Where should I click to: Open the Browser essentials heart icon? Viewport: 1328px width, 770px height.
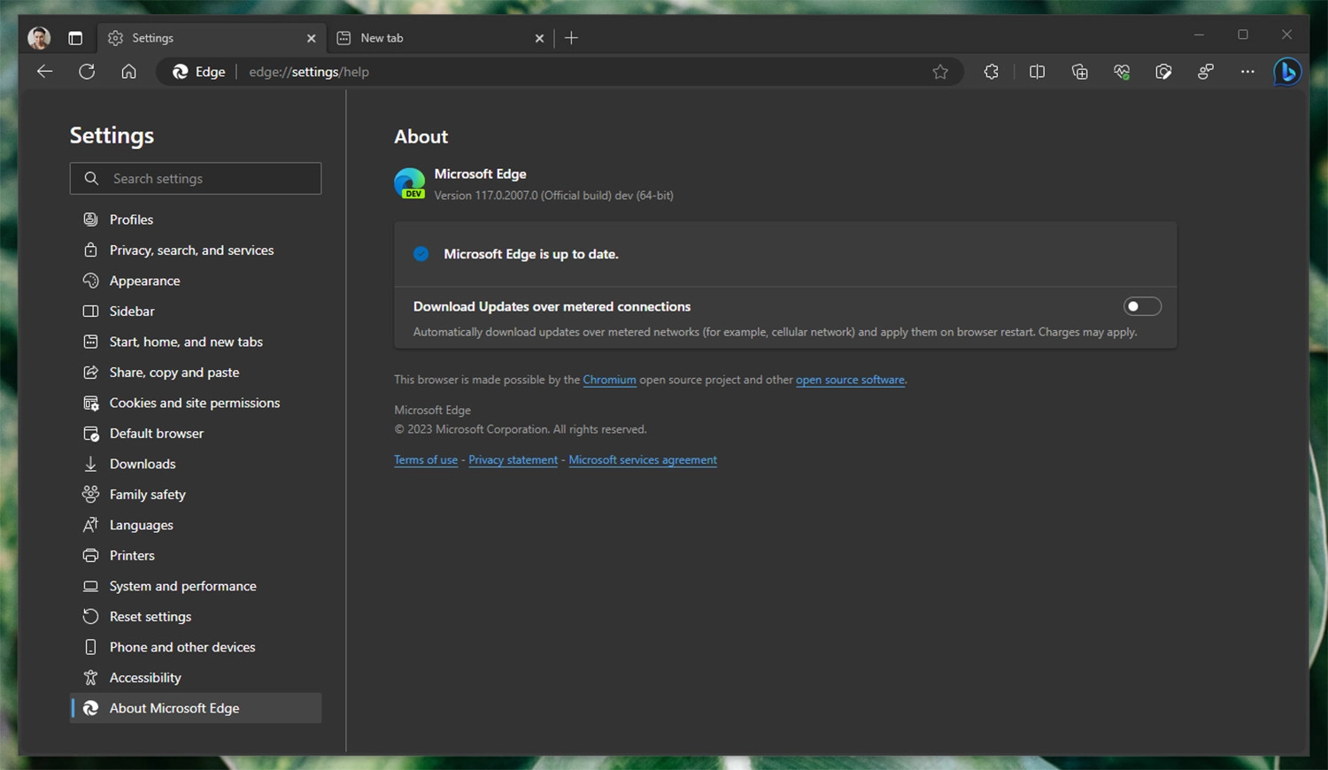click(x=1122, y=72)
